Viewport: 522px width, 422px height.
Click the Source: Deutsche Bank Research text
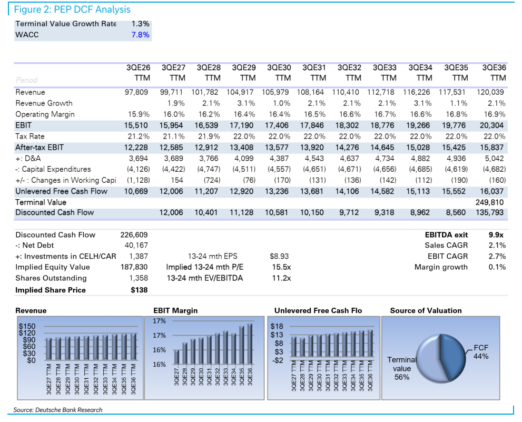(58, 410)
